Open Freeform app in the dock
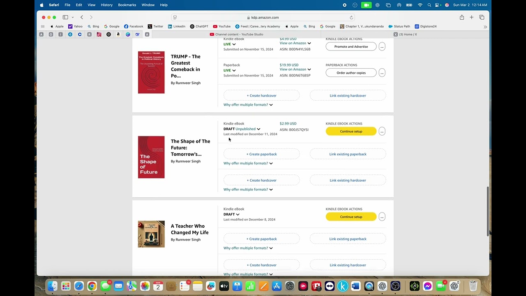The image size is (526, 296). 211,286
